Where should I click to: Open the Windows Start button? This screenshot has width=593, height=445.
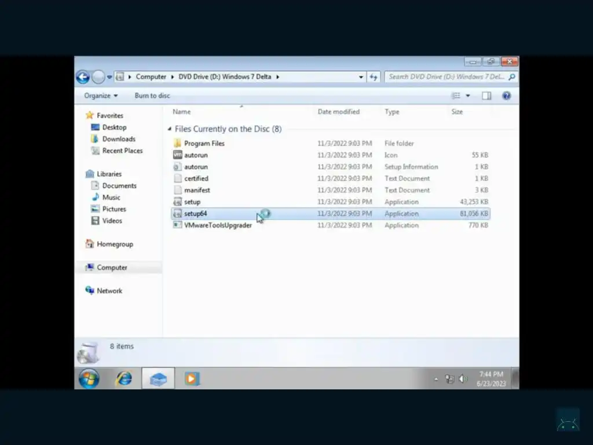coord(89,378)
